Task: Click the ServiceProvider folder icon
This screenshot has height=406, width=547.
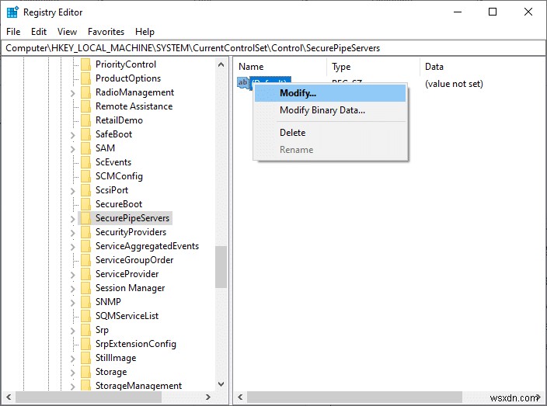Action: point(85,274)
